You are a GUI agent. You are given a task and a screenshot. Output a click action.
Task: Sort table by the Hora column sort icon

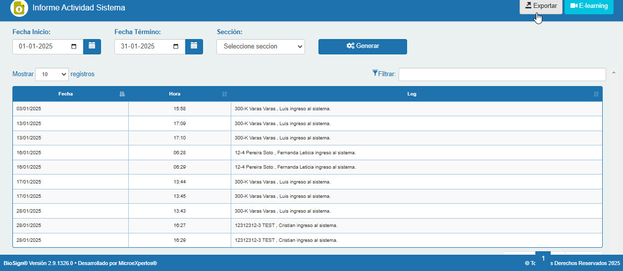click(x=225, y=94)
